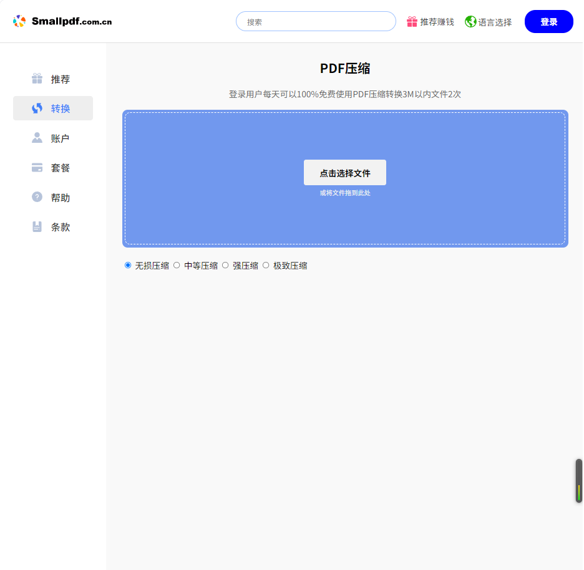The height and width of the screenshot is (570, 584).
Task: Click the document icon beside 条款
Action: (37, 227)
